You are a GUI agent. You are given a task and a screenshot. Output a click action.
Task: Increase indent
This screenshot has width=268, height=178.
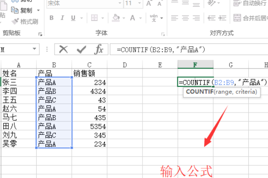222,18
